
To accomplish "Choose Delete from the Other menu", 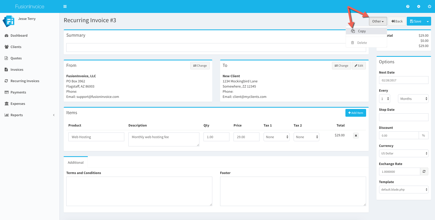I will (362, 43).
